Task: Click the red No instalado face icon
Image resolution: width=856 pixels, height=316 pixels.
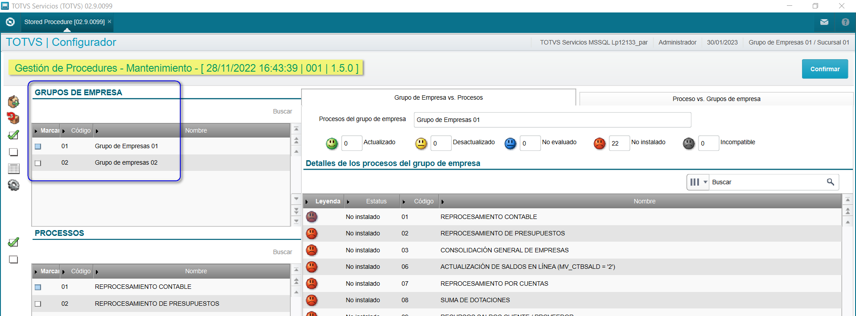Action: pyautogui.click(x=600, y=143)
